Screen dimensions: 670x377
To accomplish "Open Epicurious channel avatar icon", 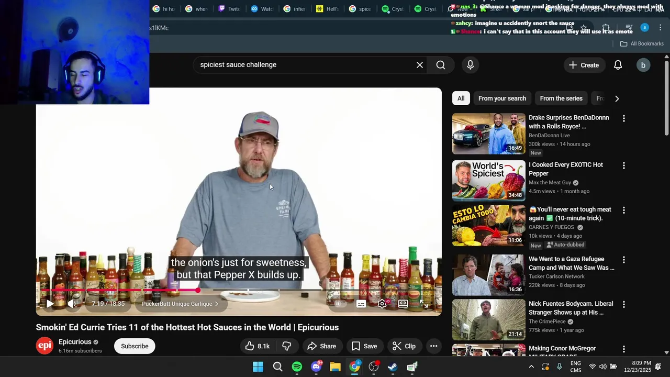I will (44, 346).
